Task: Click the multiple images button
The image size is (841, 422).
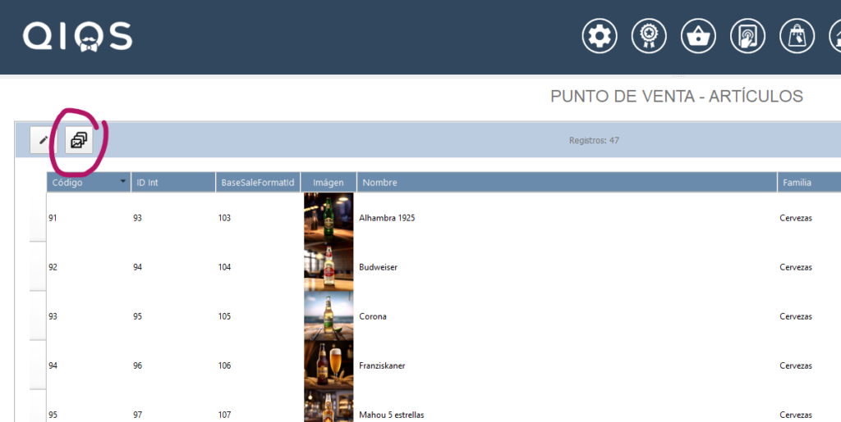Action: point(79,141)
